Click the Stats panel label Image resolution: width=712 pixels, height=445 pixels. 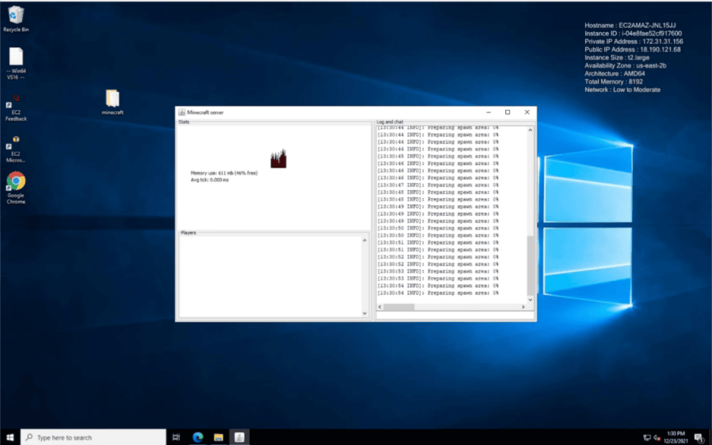click(x=184, y=122)
